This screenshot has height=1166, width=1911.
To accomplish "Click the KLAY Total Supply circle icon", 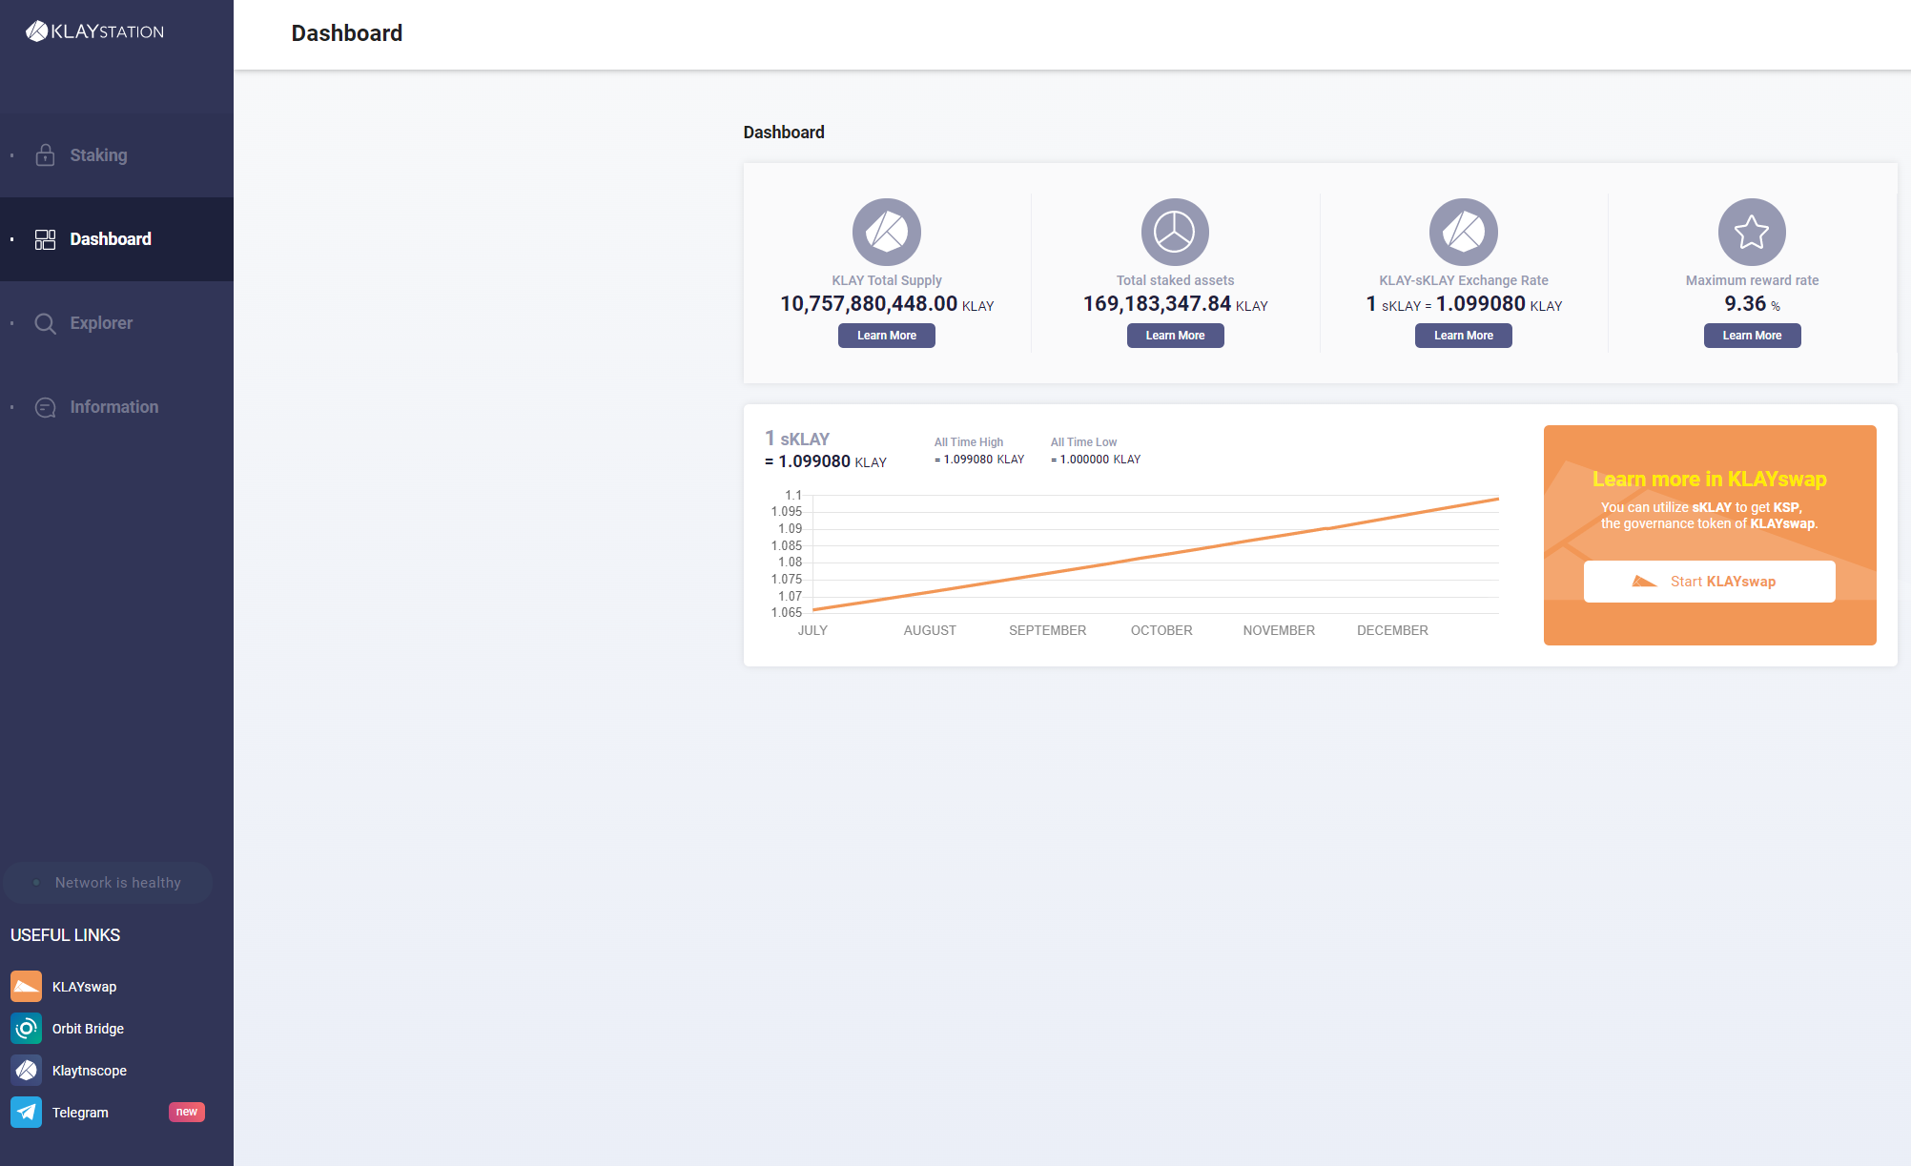I will [x=887, y=232].
